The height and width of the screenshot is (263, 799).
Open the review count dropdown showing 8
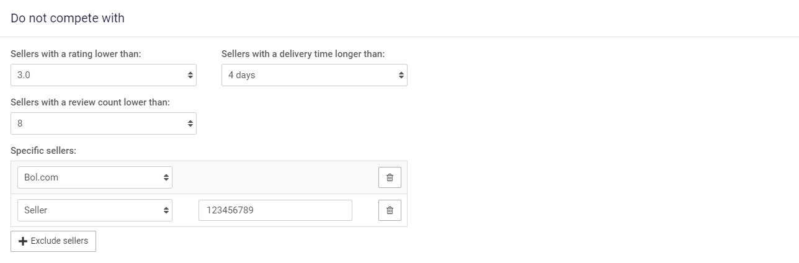[99, 123]
